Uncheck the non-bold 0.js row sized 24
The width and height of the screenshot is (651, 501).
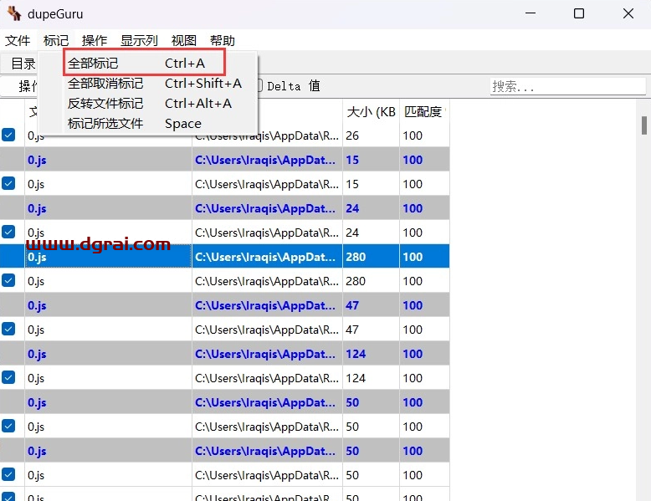point(8,232)
